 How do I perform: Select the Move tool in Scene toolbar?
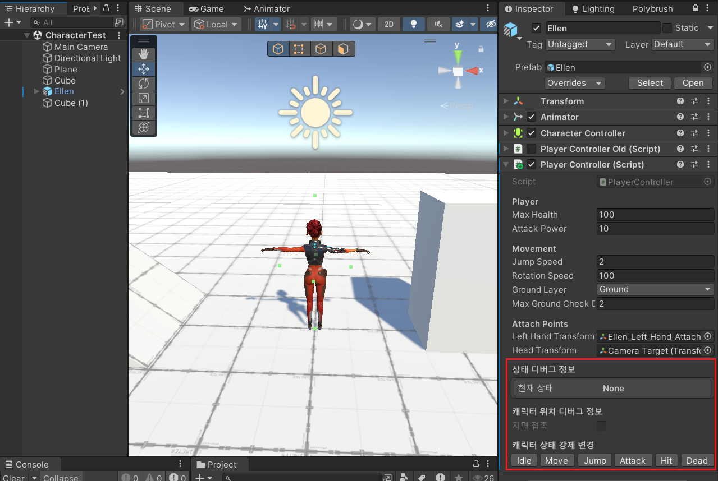tap(144, 69)
